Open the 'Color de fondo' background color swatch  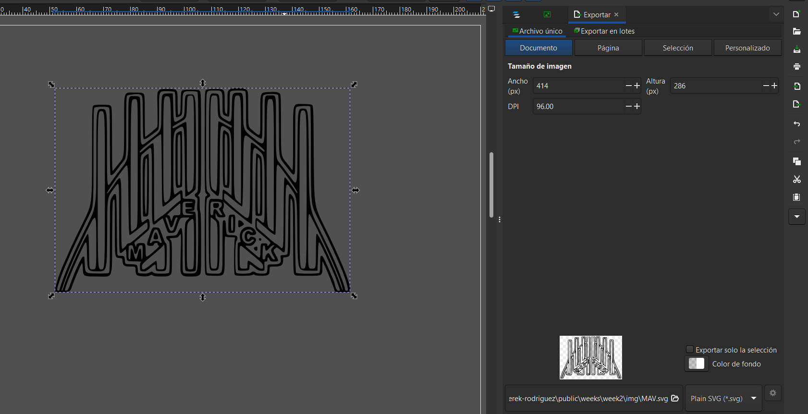[x=696, y=364]
